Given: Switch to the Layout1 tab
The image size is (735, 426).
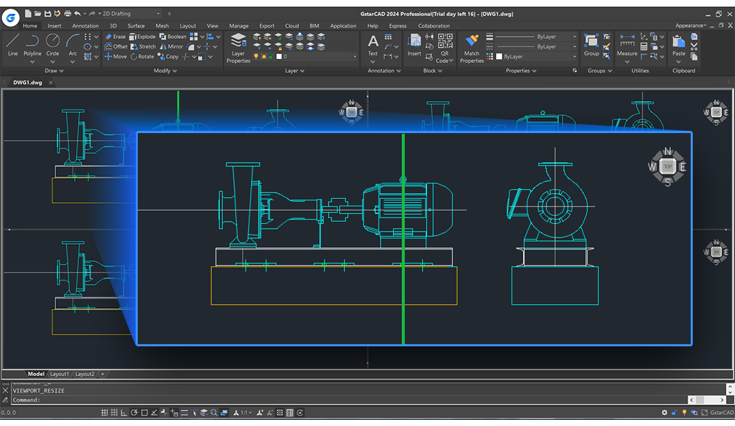Looking at the screenshot, I should click(x=60, y=373).
